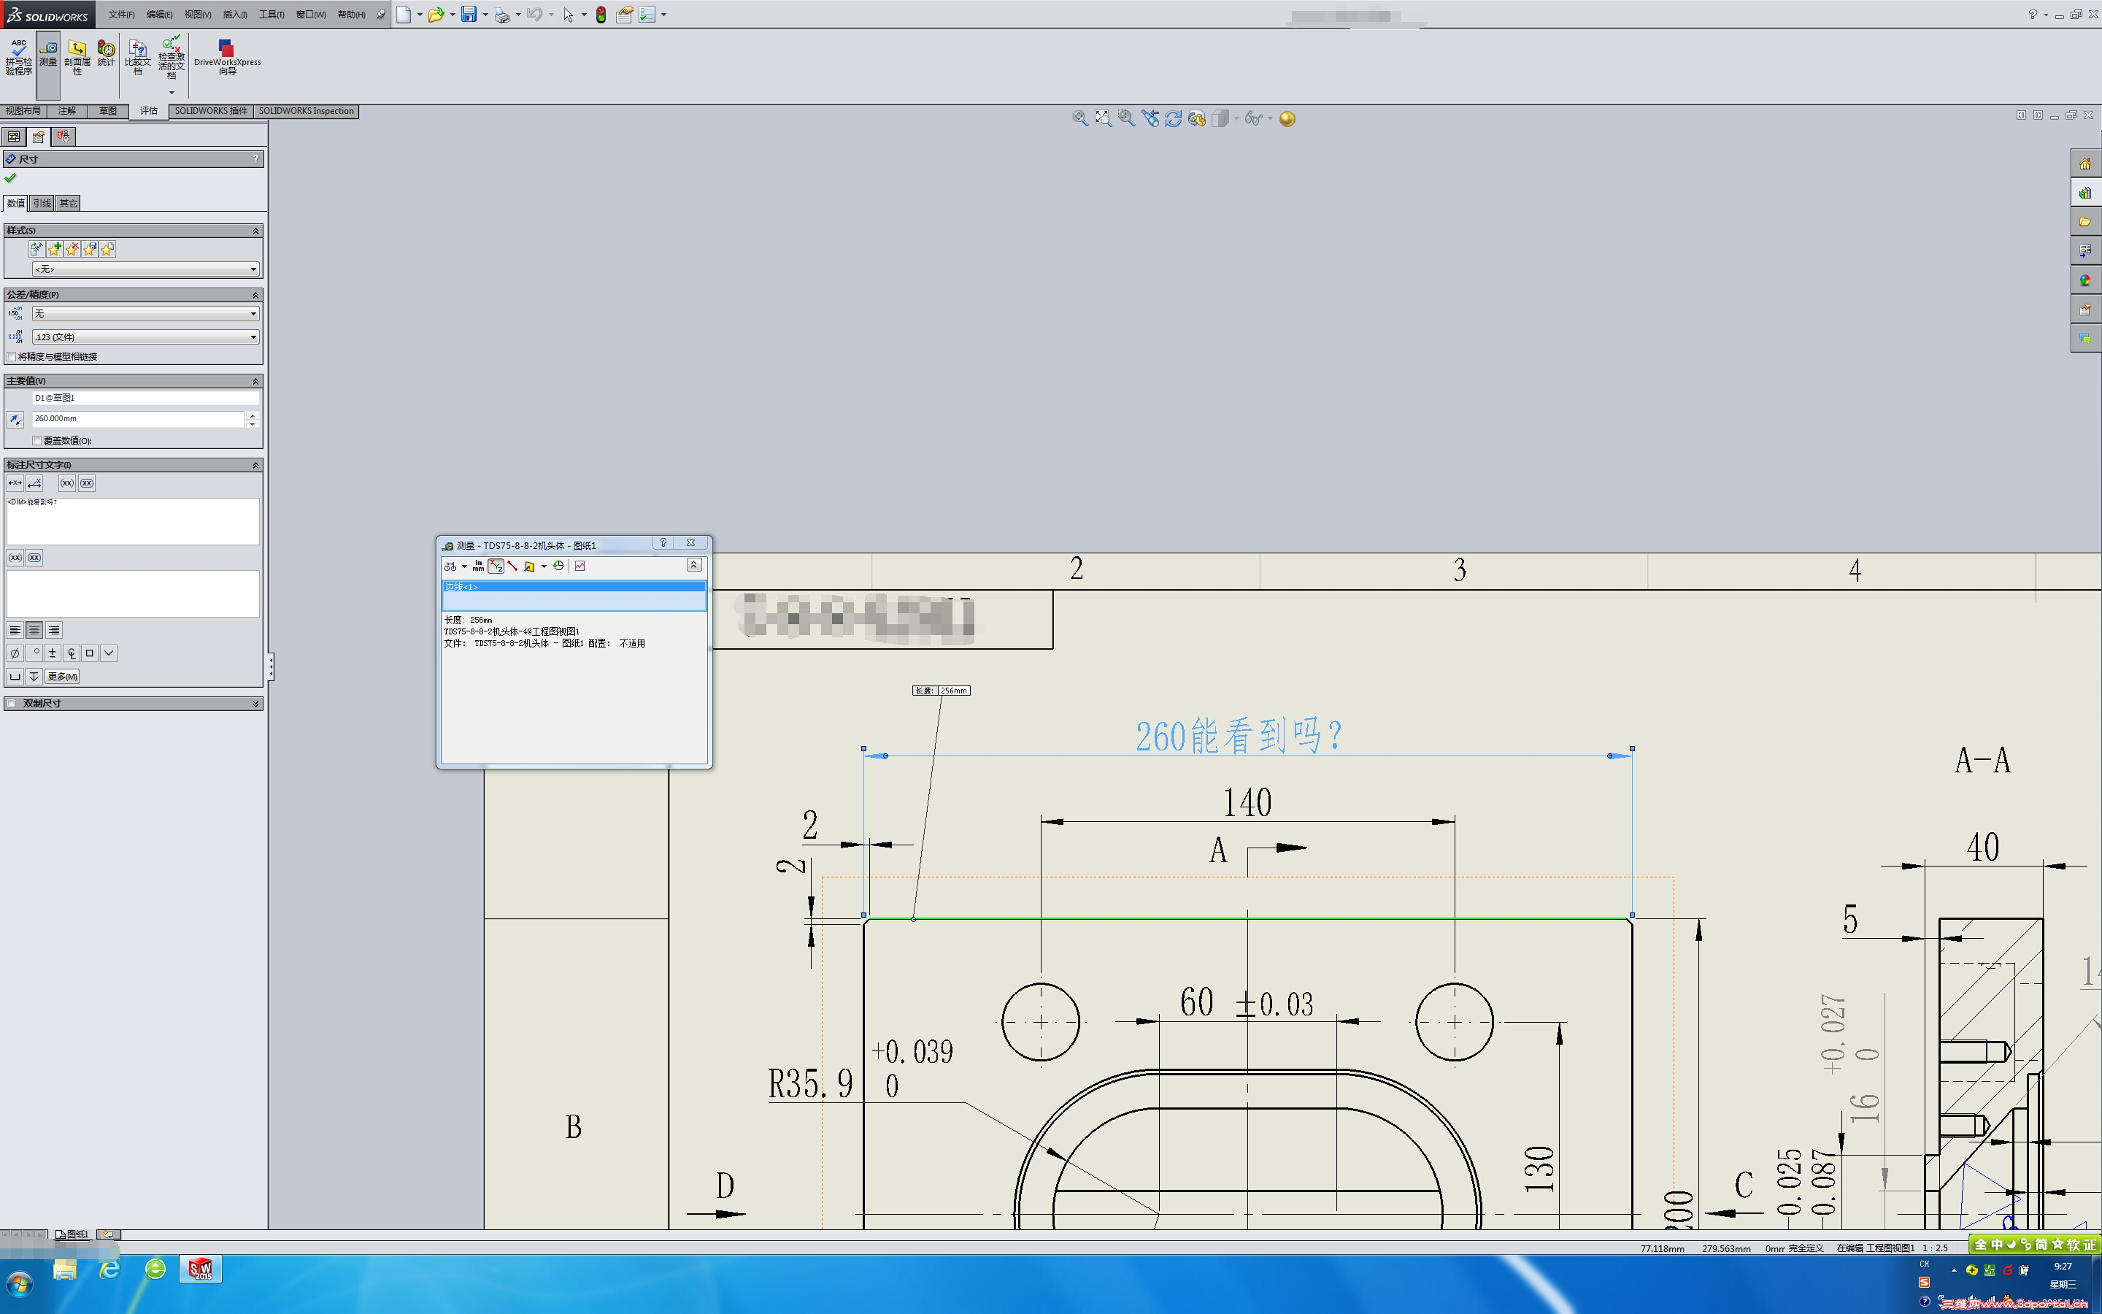Screen dimensions: 2102x1314
Task: Click the 260.000mm primary value field
Action: click(137, 419)
